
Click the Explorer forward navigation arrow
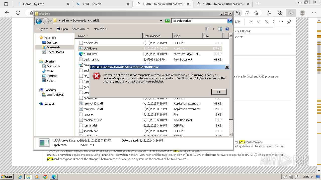point(46,21)
